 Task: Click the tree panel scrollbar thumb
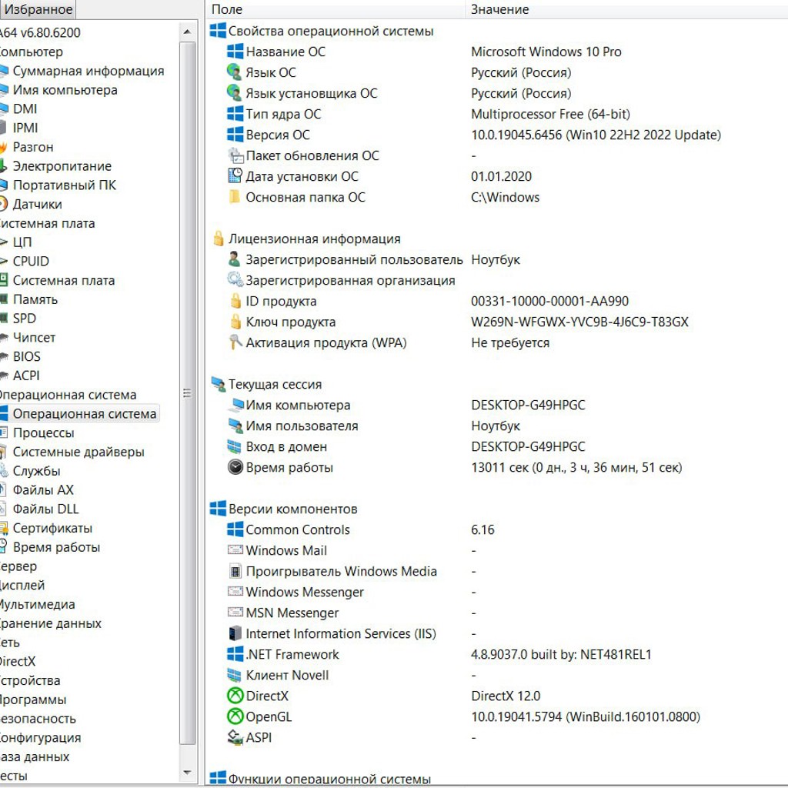click(x=187, y=392)
